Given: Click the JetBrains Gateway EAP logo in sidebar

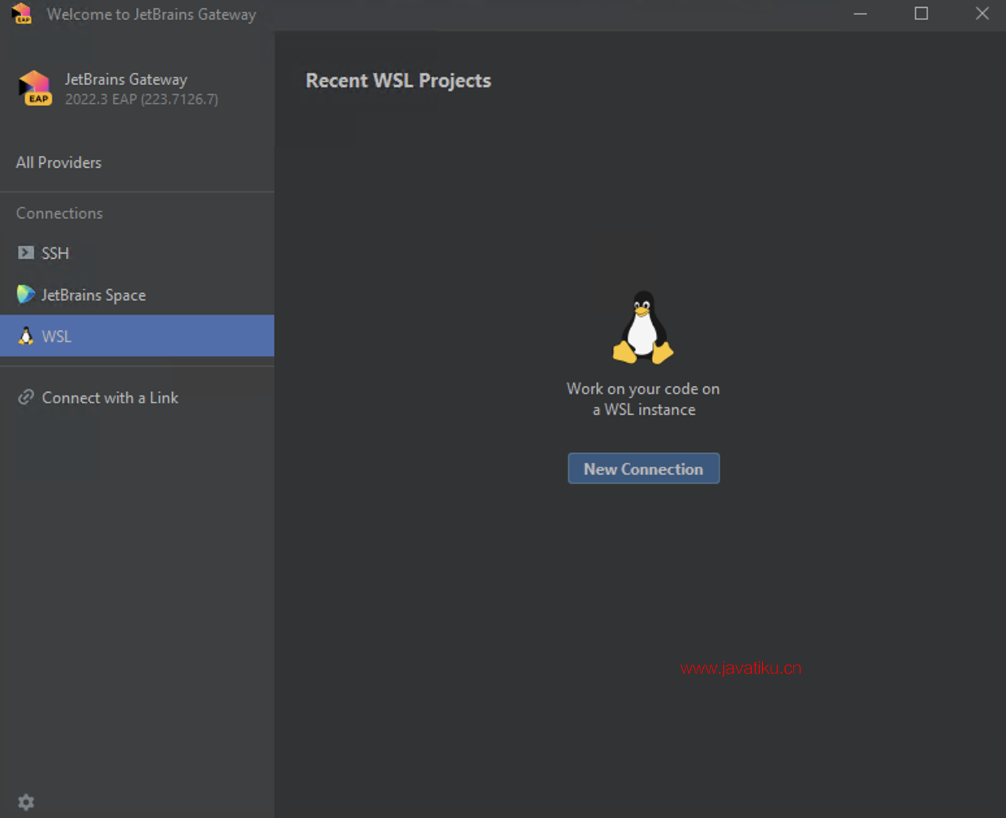Looking at the screenshot, I should click(x=35, y=88).
